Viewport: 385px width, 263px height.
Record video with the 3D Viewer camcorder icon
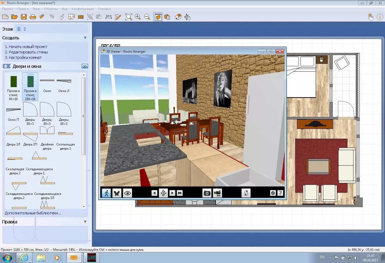click(218, 193)
